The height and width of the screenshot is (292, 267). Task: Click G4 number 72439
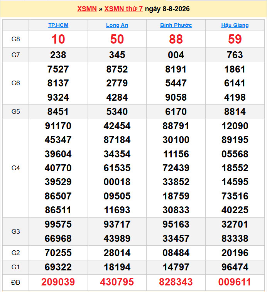[x=176, y=168]
